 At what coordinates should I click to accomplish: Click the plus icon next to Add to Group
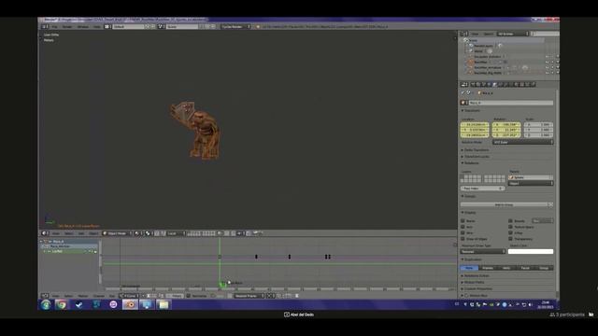pyautogui.click(x=550, y=204)
